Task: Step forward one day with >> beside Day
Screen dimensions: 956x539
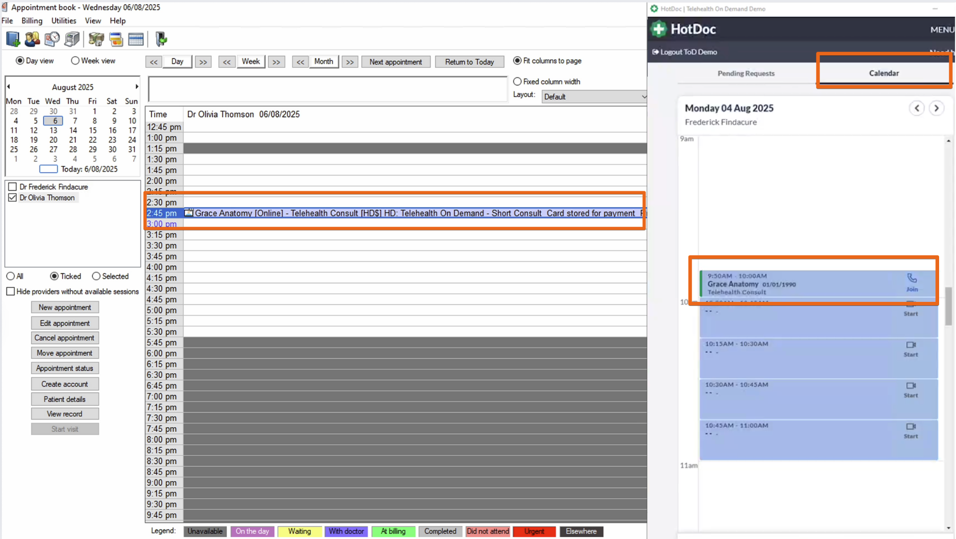Action: (203, 62)
